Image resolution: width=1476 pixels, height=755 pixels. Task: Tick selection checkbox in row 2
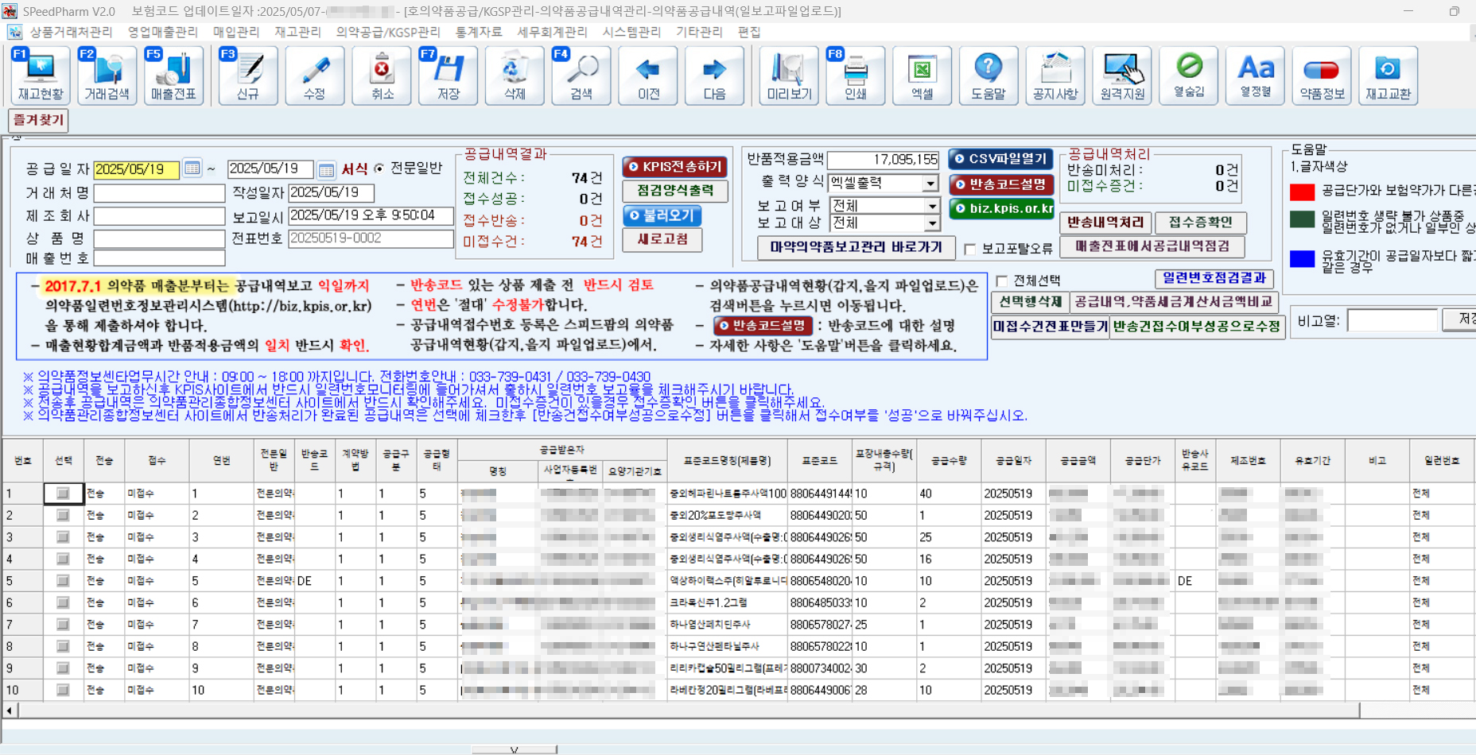[63, 515]
